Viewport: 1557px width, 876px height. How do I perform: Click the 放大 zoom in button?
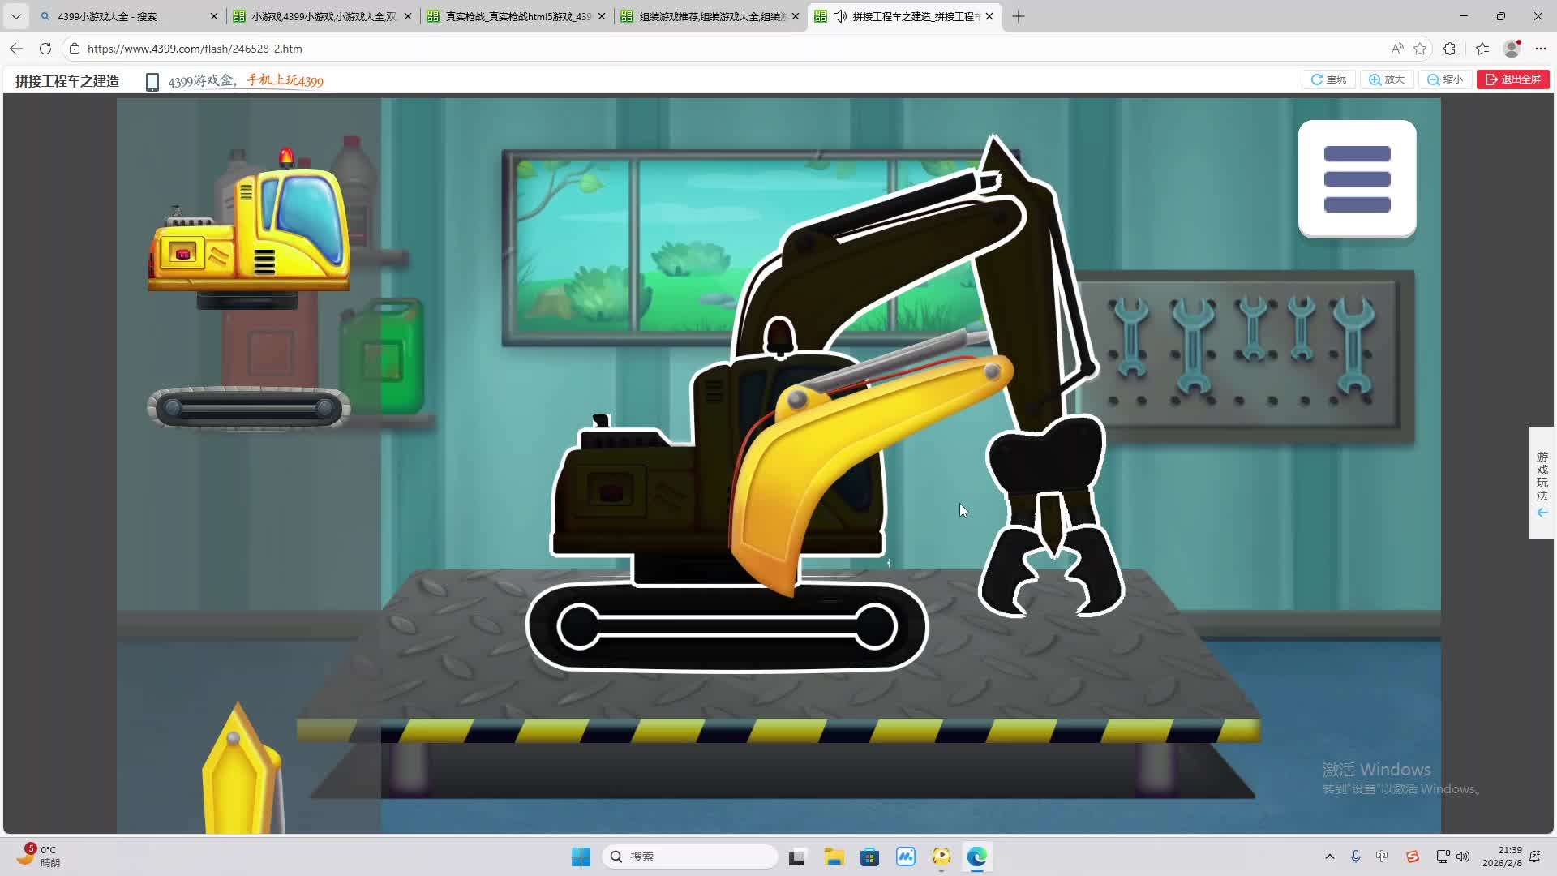point(1387,79)
